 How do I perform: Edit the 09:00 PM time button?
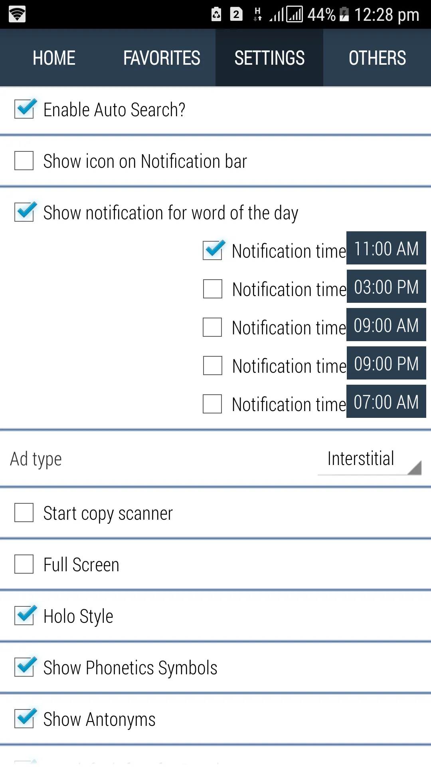386,363
